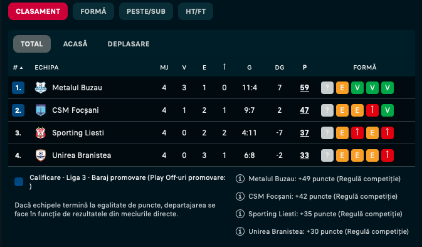Viewport: 422px width, 247px height.
Task: Click gray question mark form badge for Metalul Buzau
Action: (327, 88)
